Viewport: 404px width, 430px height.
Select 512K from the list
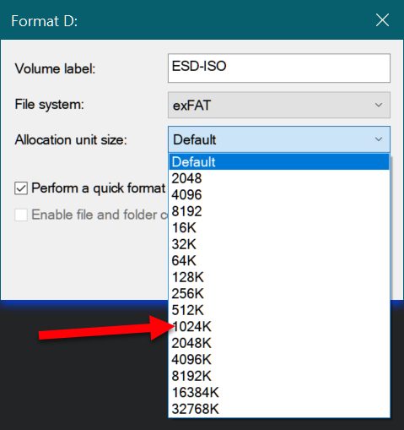click(x=279, y=310)
